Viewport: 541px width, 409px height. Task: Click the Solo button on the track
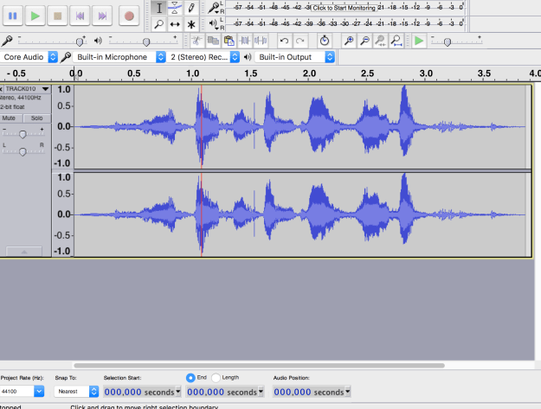(x=36, y=118)
